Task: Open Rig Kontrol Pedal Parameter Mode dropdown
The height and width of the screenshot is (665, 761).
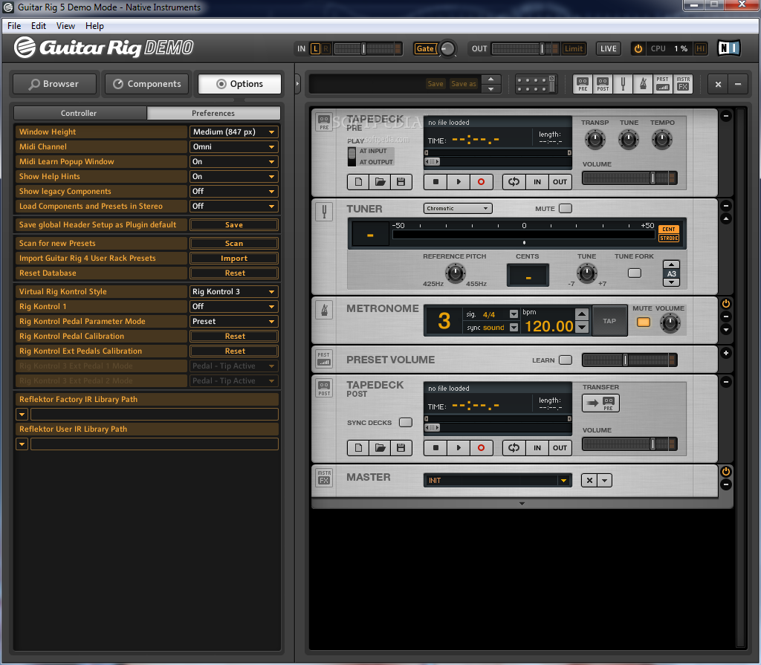Action: 233,321
